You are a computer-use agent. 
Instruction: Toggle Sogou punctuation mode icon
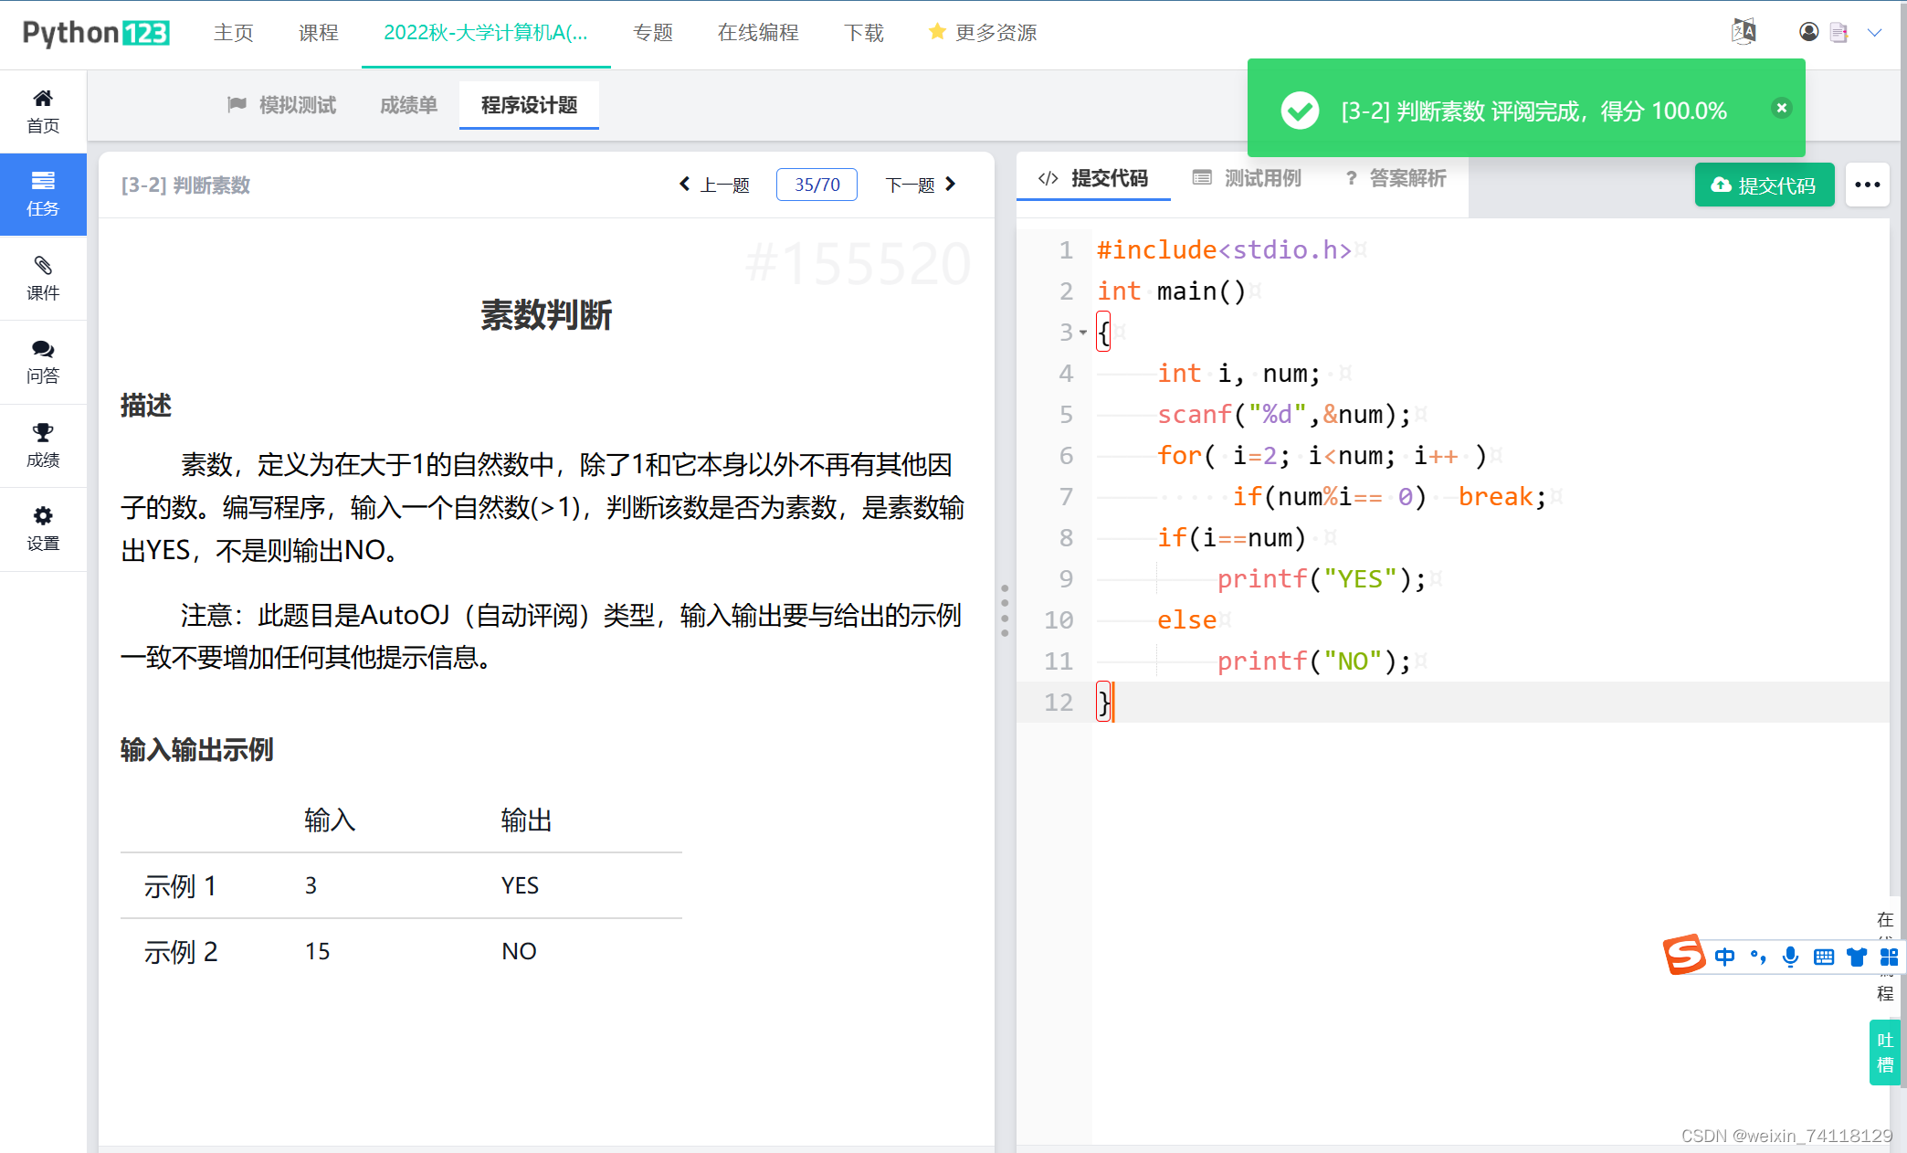pyautogui.click(x=1758, y=957)
